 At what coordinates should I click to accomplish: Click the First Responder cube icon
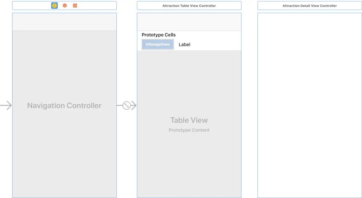pyautogui.click(x=65, y=6)
